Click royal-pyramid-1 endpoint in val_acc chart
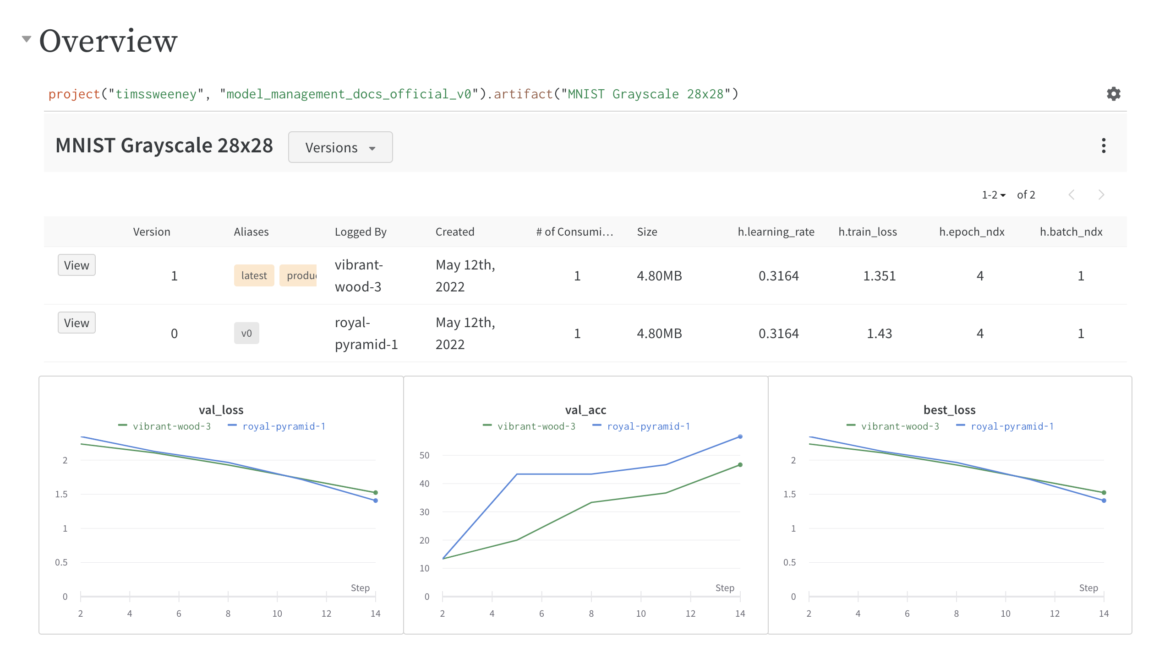Image resolution: width=1159 pixels, height=657 pixels. pos(740,437)
